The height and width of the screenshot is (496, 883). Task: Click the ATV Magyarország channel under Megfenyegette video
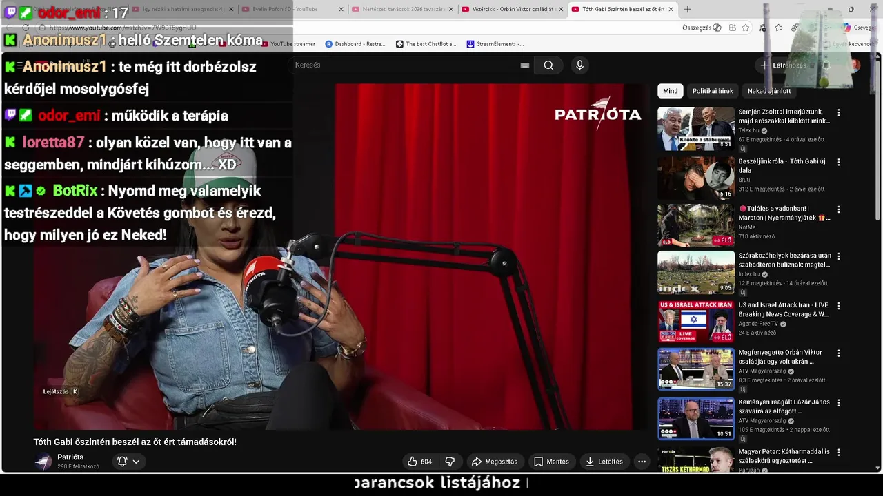click(763, 371)
